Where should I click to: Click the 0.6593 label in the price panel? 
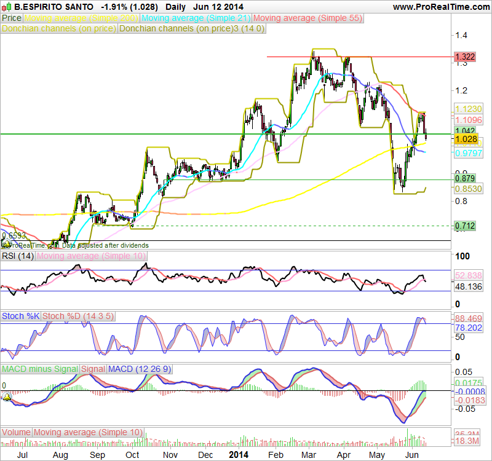point(14,235)
